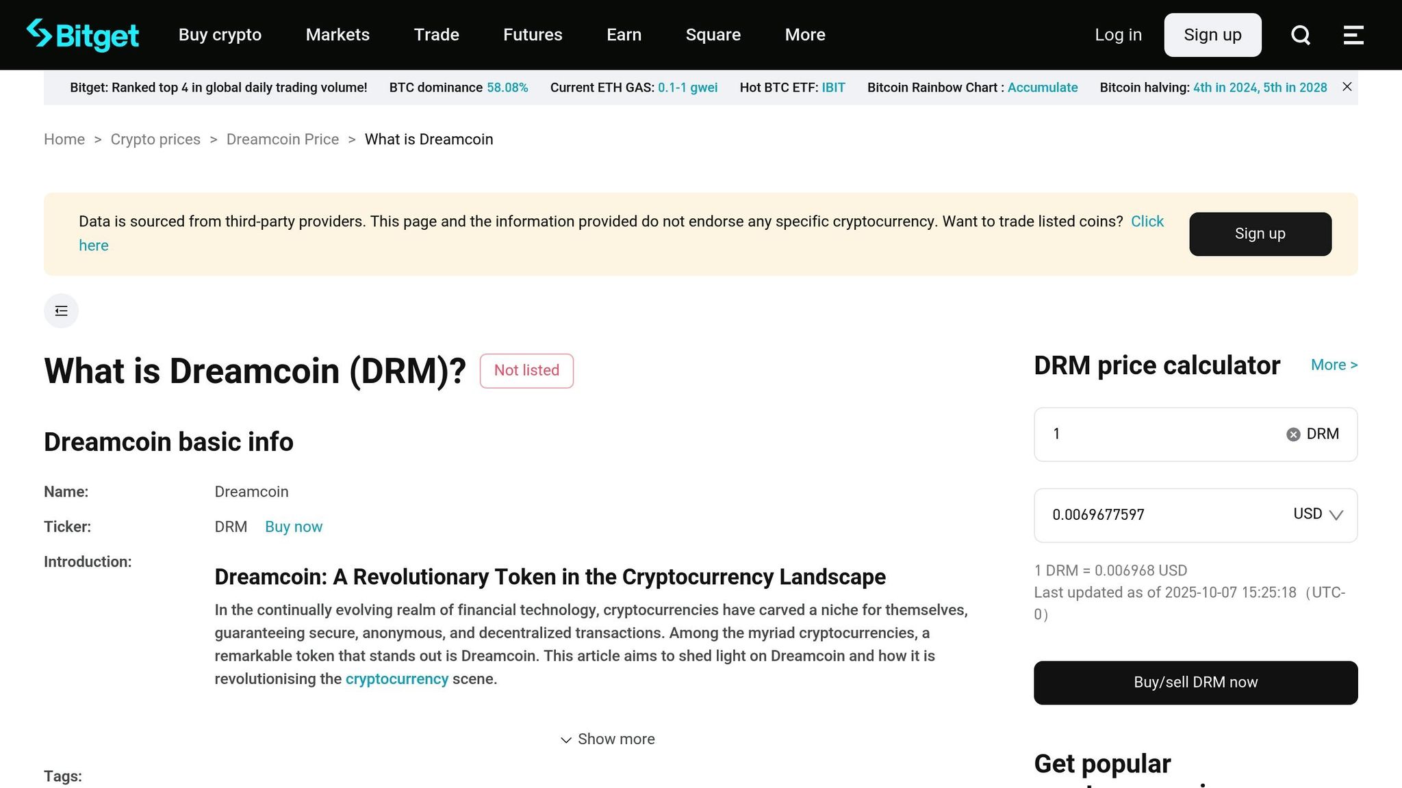1402x788 pixels.
Task: Toggle the table of contents icon
Action: coord(61,311)
